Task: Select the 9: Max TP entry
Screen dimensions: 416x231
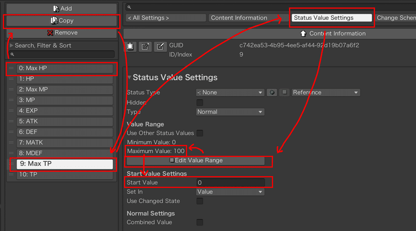Action: [x=65, y=164]
